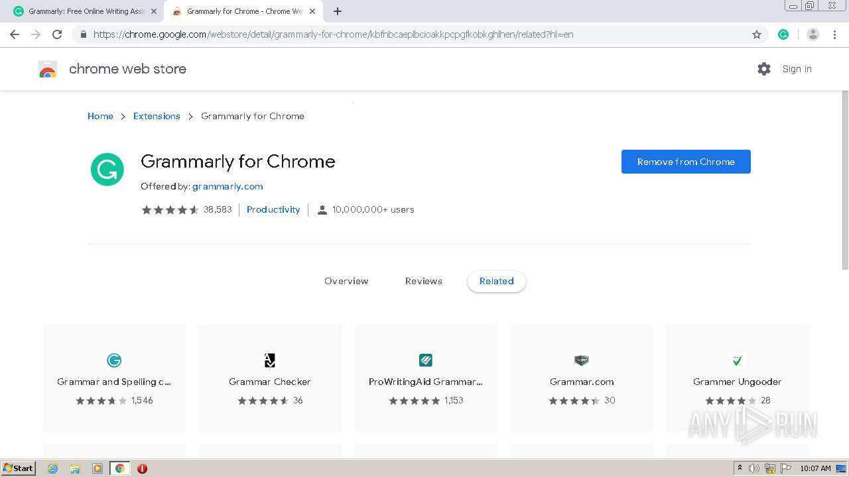This screenshot has width=849, height=477.
Task: Click the network tray icon
Action: tap(770, 468)
